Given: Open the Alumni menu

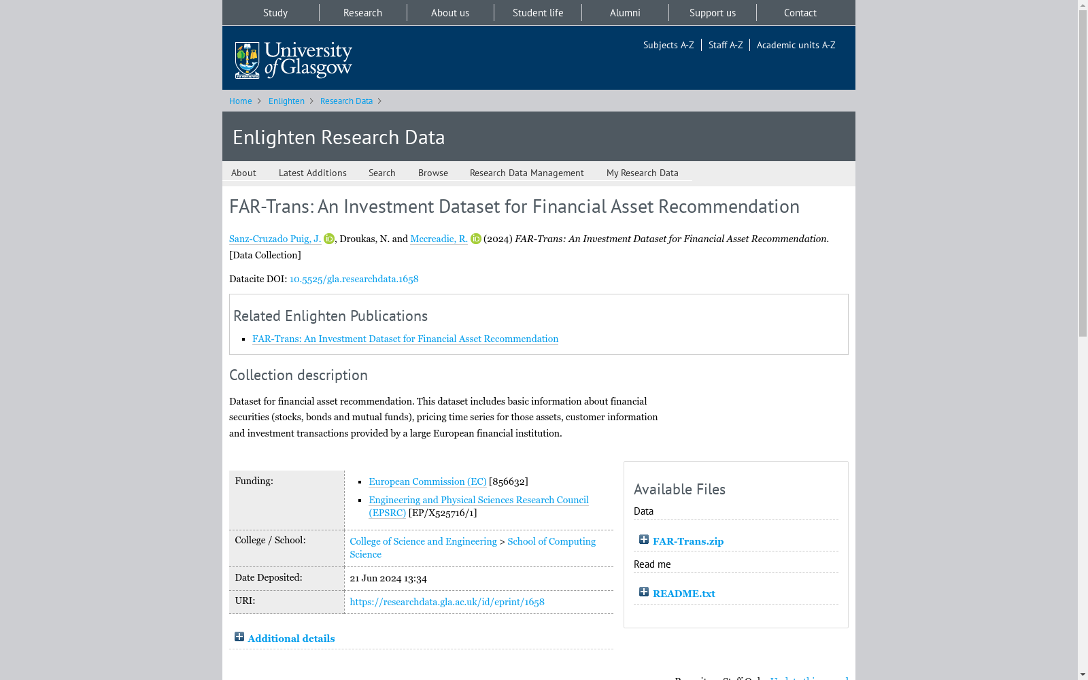Looking at the screenshot, I should coord(625,13).
